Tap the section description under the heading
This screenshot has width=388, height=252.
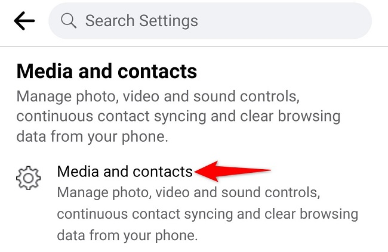pos(178,116)
